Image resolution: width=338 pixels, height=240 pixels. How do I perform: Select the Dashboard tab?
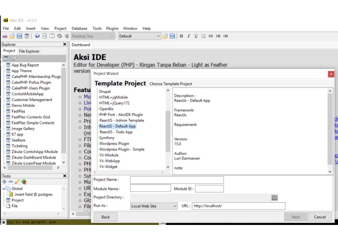click(81, 45)
